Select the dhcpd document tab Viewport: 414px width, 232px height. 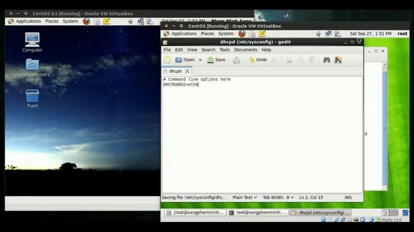coord(175,72)
